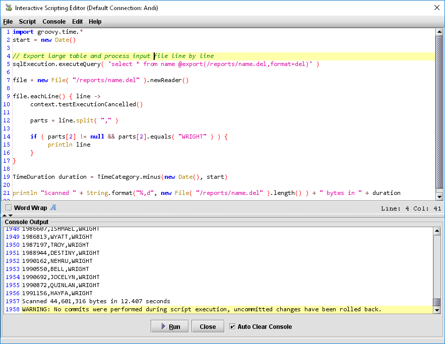Open the File menu

pyautogui.click(x=8, y=22)
